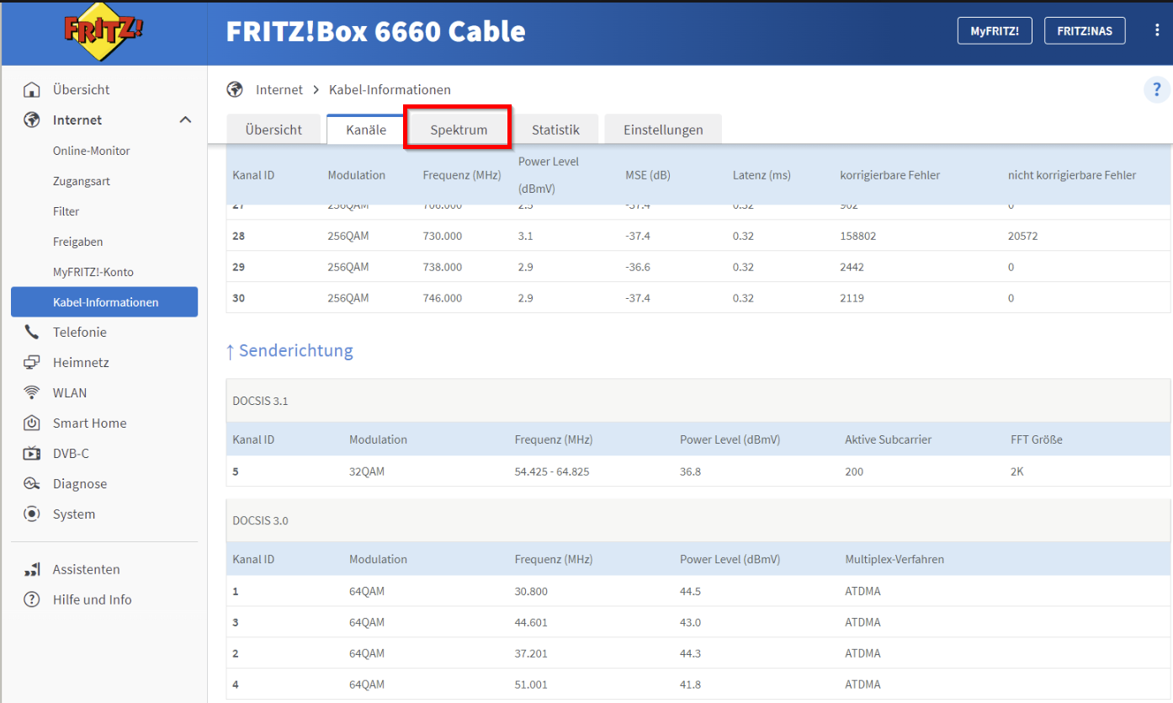Switch to the Einstellungen tab
The width and height of the screenshot is (1173, 703).
[x=663, y=130]
